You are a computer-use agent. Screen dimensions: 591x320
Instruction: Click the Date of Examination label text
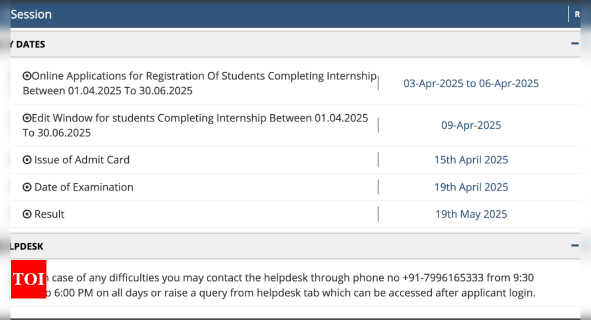83,187
